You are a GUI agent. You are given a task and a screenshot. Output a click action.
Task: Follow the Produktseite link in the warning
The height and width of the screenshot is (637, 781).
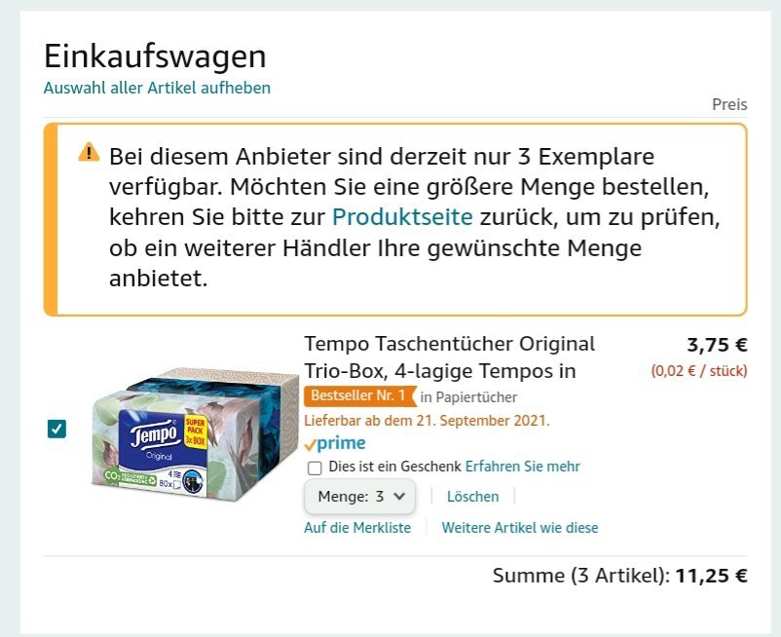click(402, 217)
